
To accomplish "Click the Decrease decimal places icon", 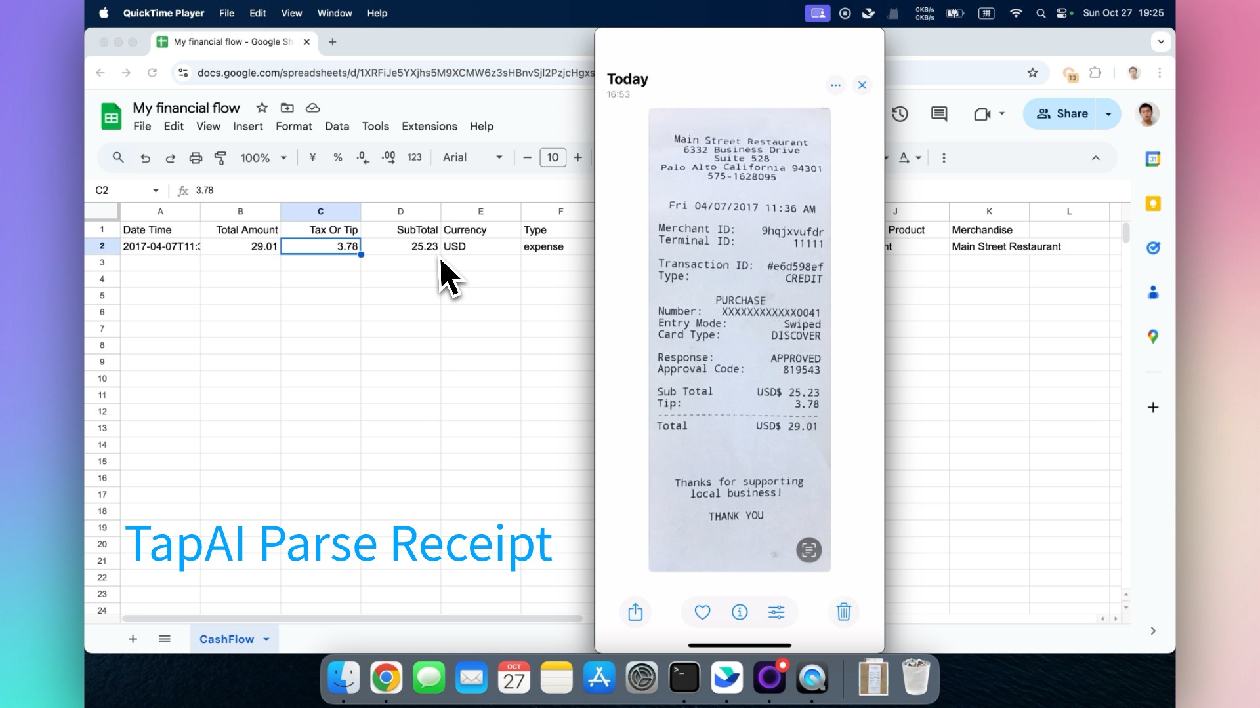I will point(362,157).
